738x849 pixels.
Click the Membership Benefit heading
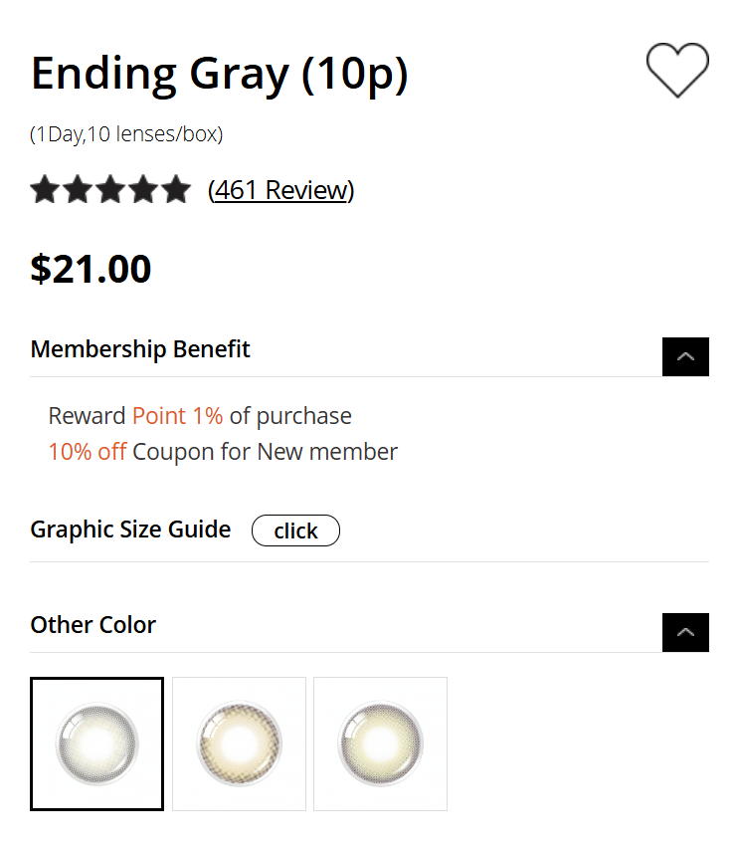[140, 349]
